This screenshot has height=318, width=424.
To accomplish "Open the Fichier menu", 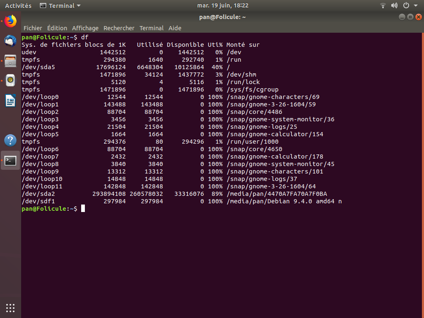I will click(x=33, y=28).
